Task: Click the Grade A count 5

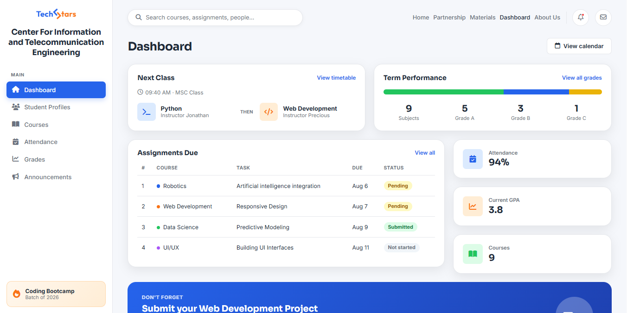Action: (465, 108)
